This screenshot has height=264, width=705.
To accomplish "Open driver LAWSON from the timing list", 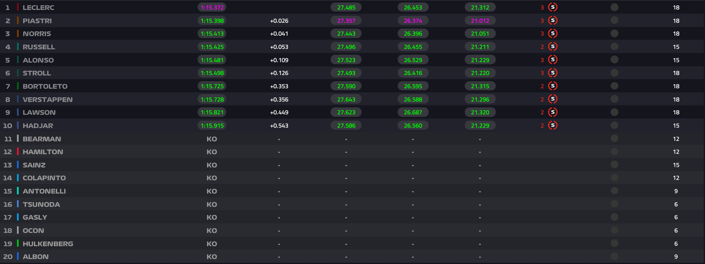I will point(39,112).
